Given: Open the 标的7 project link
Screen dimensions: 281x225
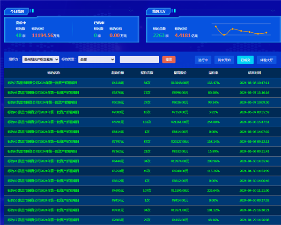Looking at the screenshot, I should (x=43, y=82).
